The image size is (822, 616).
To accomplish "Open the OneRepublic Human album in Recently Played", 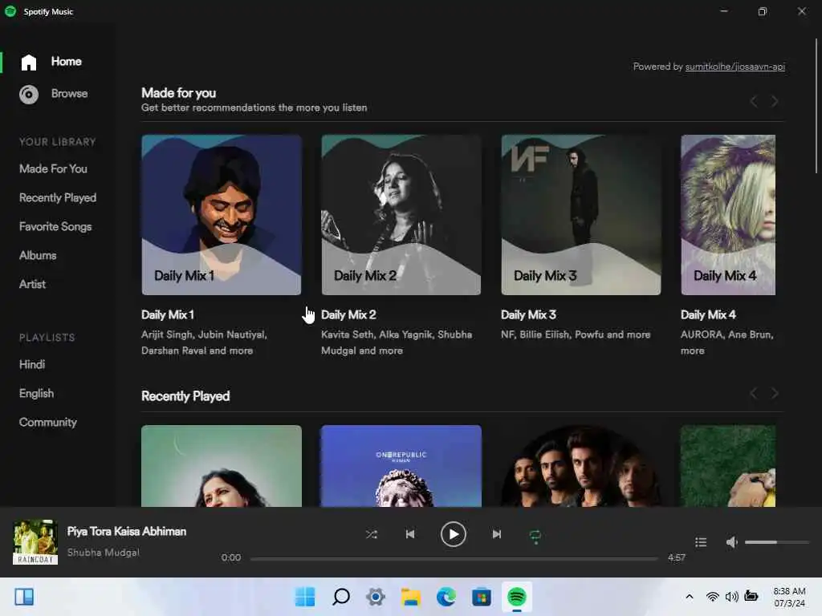I will (401, 466).
